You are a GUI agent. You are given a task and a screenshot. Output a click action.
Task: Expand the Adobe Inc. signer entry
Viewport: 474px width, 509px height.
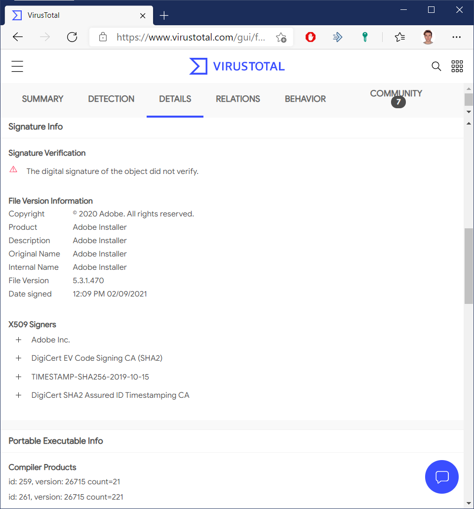tap(19, 340)
